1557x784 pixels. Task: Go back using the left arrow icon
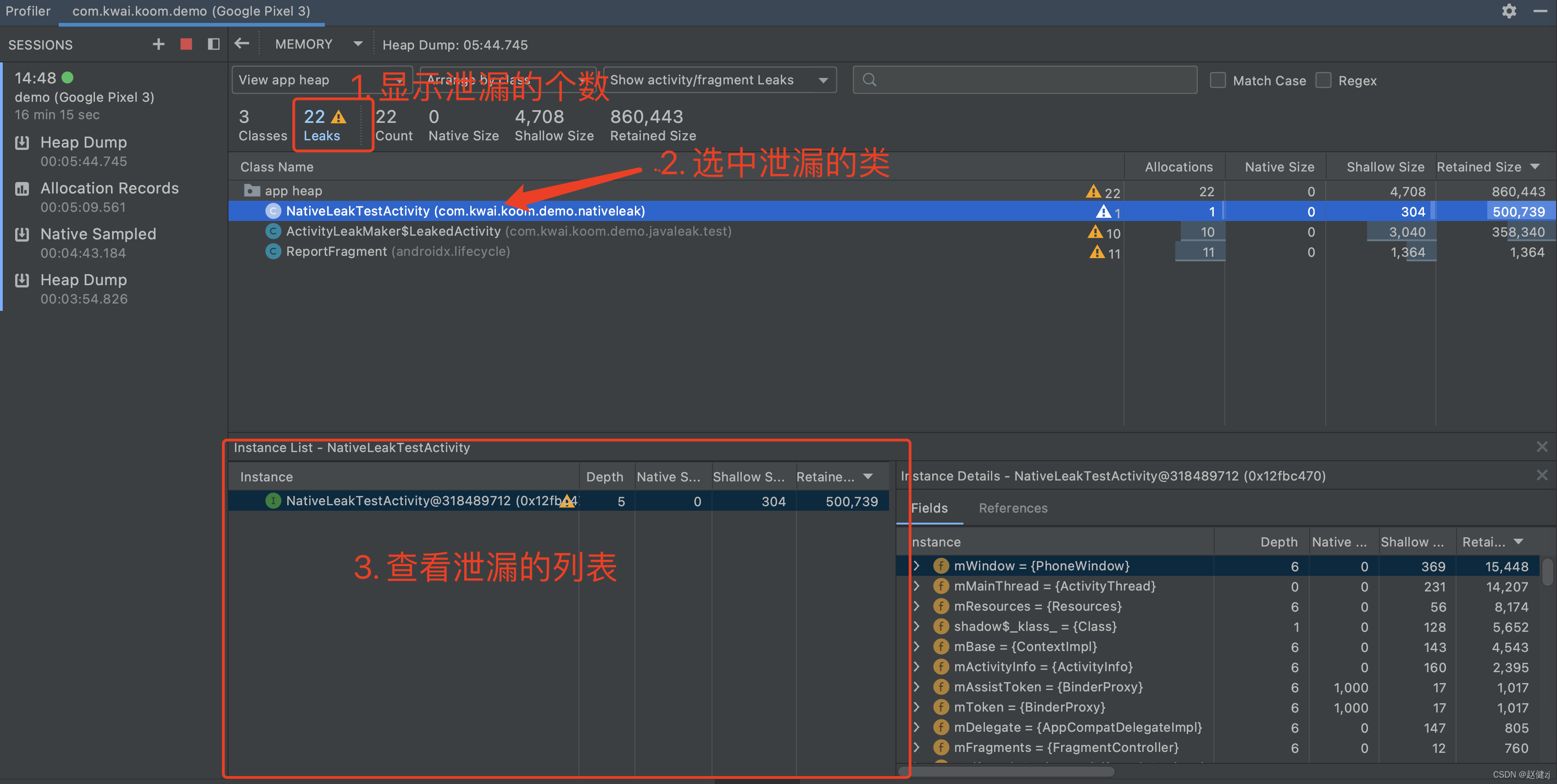(x=242, y=44)
